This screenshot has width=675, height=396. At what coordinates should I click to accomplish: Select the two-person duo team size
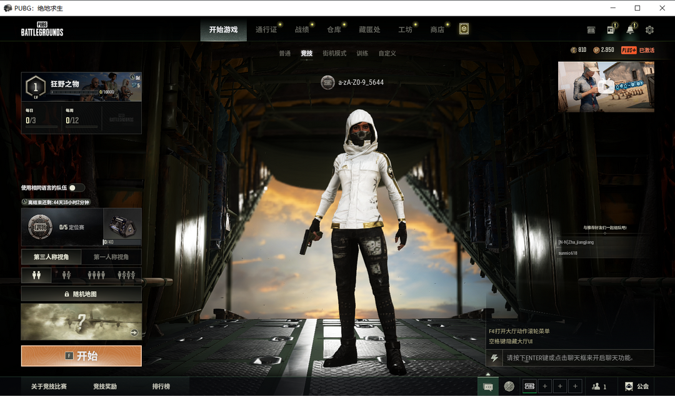(37, 275)
